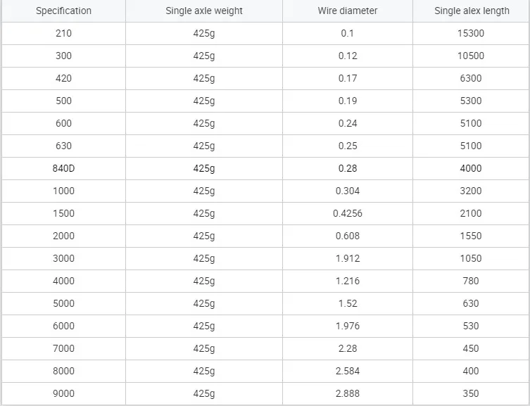Select the Wire diameter column header
The height and width of the screenshot is (406, 530).
[348, 11]
